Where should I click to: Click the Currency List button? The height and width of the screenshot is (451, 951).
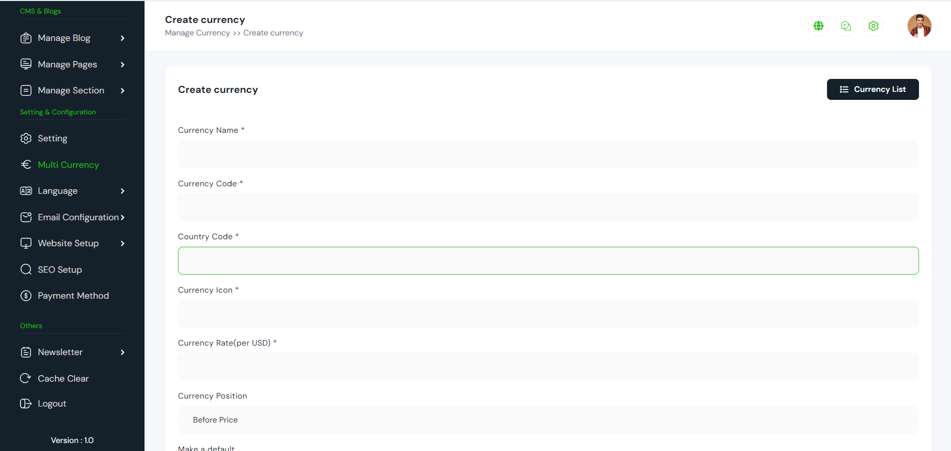(872, 89)
